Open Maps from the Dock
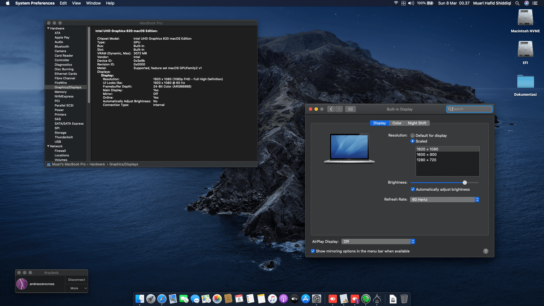Screen dimensions: 544x306 (x=206, y=299)
